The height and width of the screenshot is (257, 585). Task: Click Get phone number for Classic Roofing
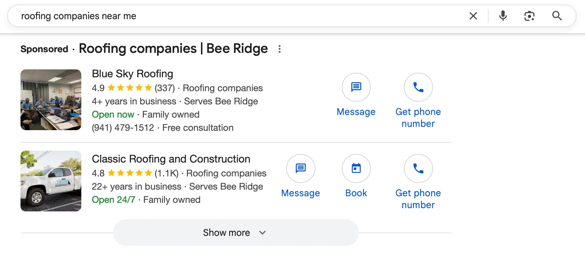418,168
